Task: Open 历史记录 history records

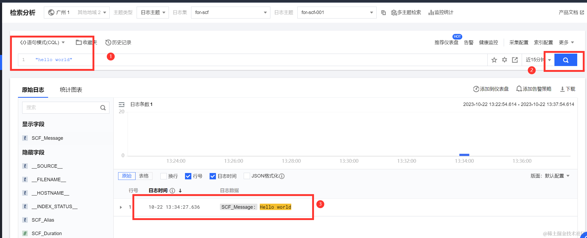Action: click(x=118, y=43)
